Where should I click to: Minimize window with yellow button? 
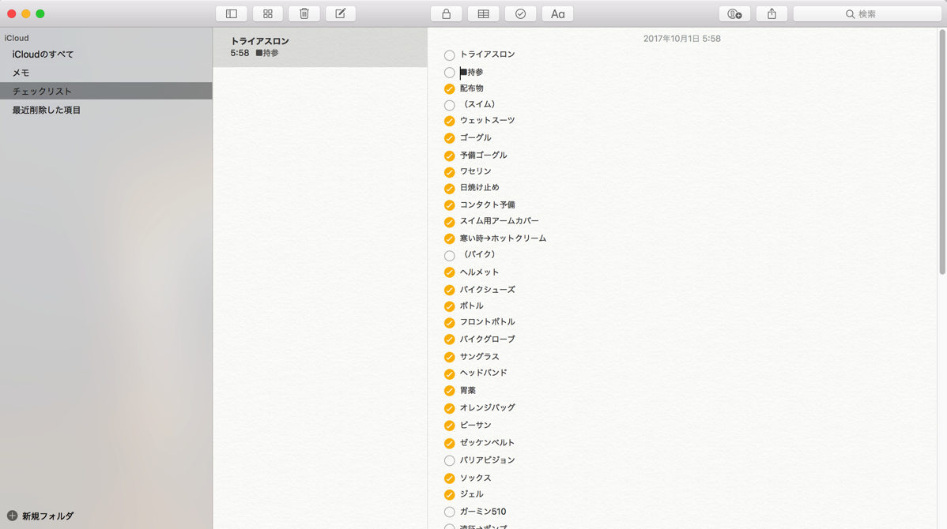point(26,14)
